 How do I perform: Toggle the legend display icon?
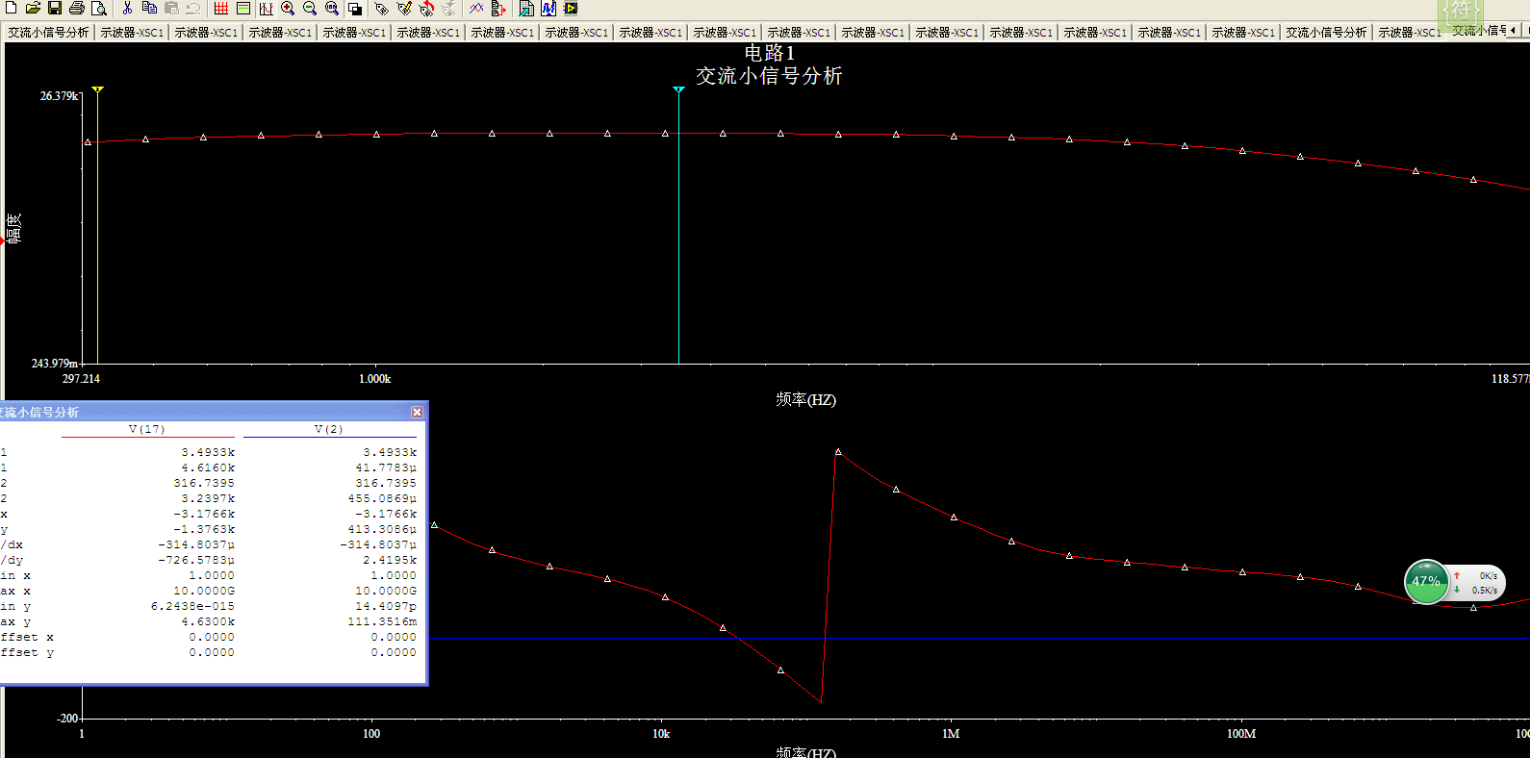click(x=243, y=9)
